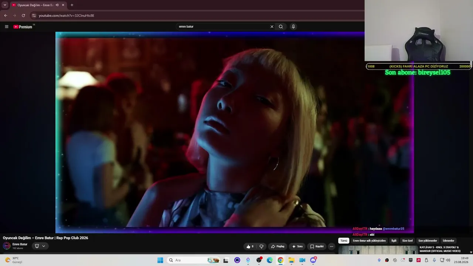This screenshot has width=473, height=266.
Task: Select the İzlenenler filter chip
Action: click(448, 241)
